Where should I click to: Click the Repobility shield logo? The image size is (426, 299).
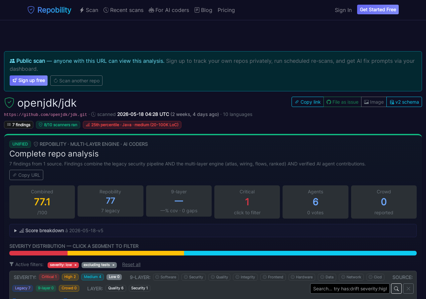click(31, 10)
